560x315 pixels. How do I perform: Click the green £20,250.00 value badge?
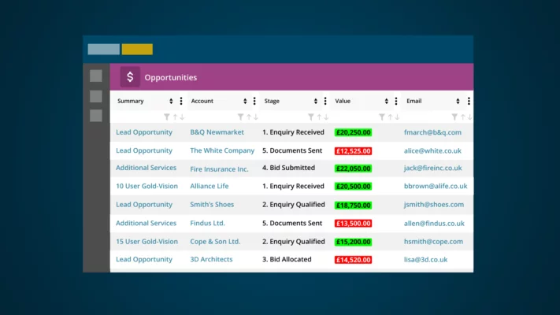pos(353,132)
